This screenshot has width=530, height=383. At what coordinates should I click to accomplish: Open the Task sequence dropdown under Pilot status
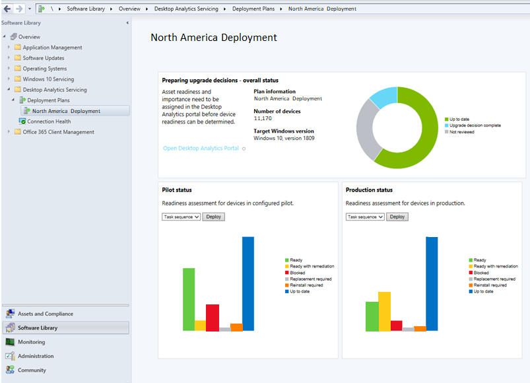pyautogui.click(x=181, y=217)
